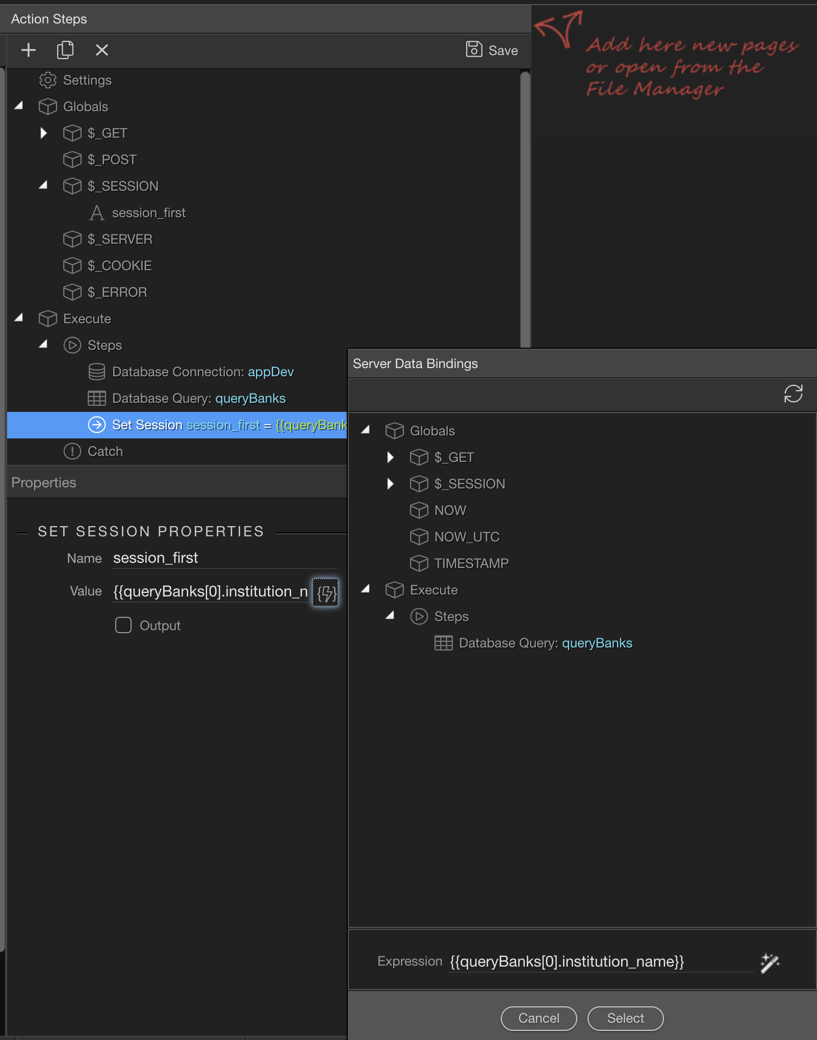Collapse the Execute node in data bindings
This screenshot has width=817, height=1040.
pos(366,589)
